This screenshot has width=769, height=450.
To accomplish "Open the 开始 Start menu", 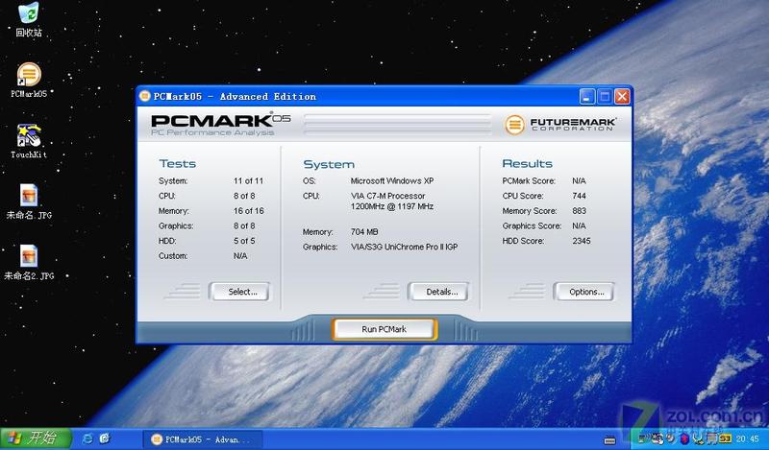I will click(x=36, y=438).
